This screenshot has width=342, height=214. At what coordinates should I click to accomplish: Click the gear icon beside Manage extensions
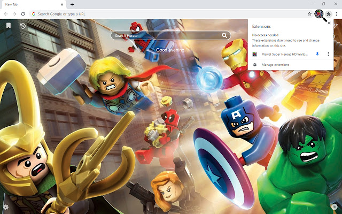click(x=254, y=65)
